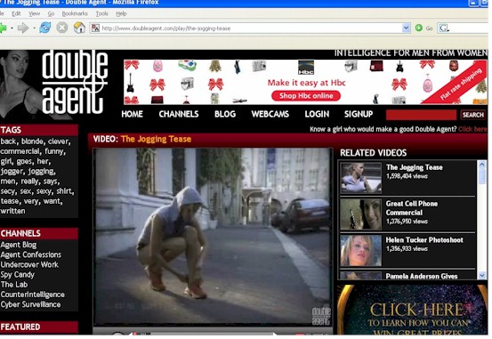Click the Firefox Back arrow button
The image size is (492, 339).
click(3, 28)
